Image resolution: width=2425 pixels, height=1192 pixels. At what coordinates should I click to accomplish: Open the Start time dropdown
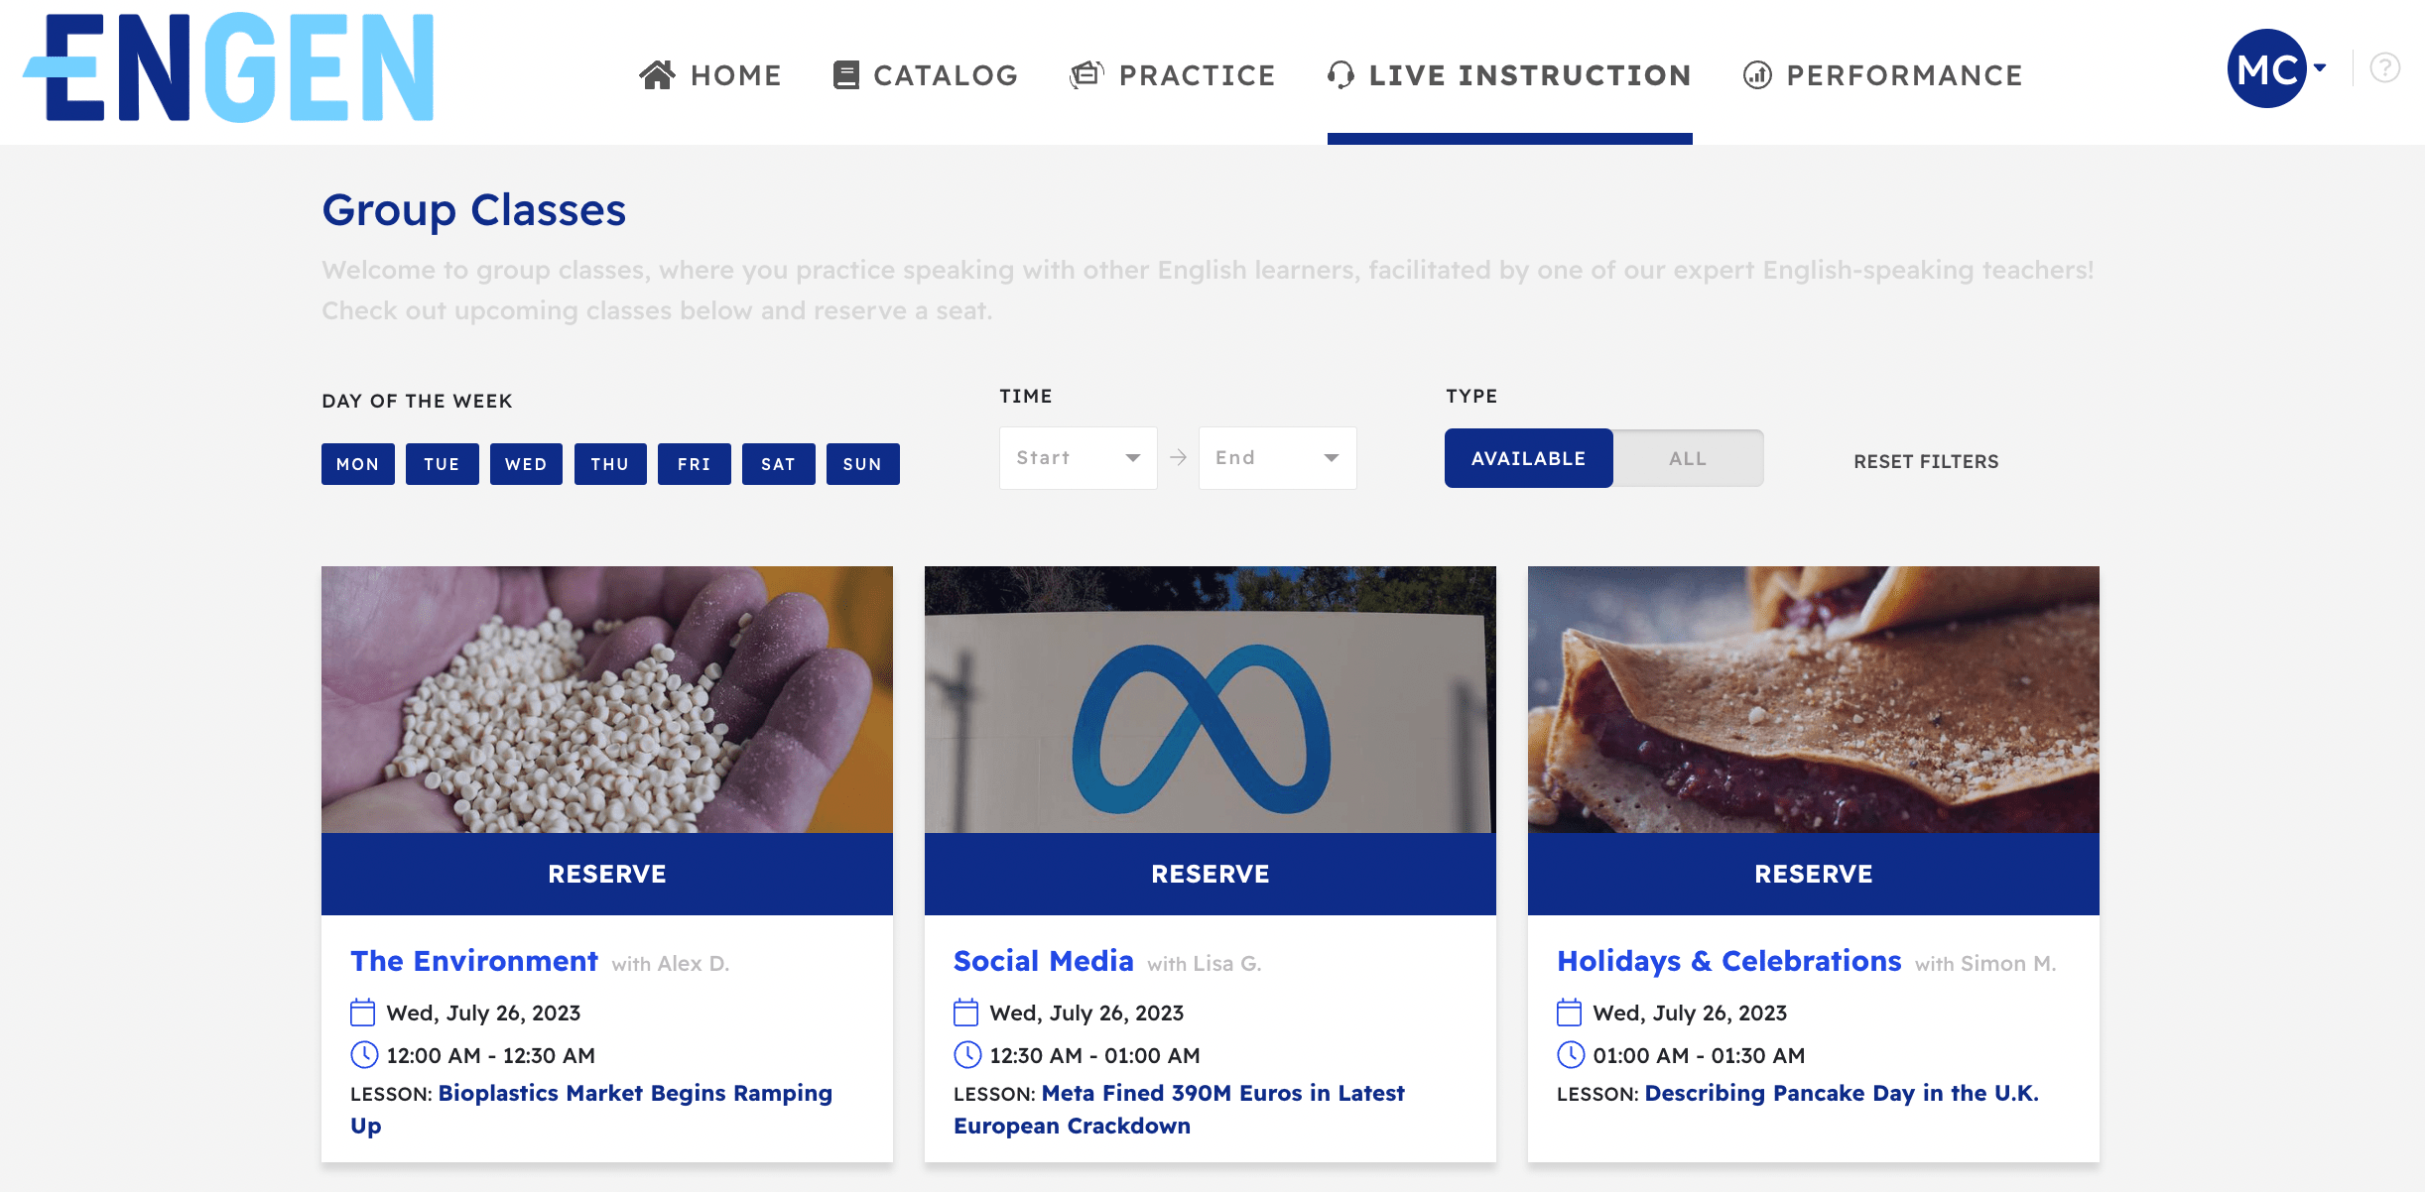click(x=1078, y=458)
